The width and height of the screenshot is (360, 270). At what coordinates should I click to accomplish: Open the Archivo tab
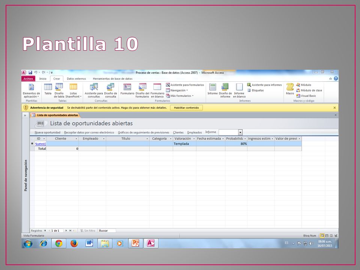(28, 79)
